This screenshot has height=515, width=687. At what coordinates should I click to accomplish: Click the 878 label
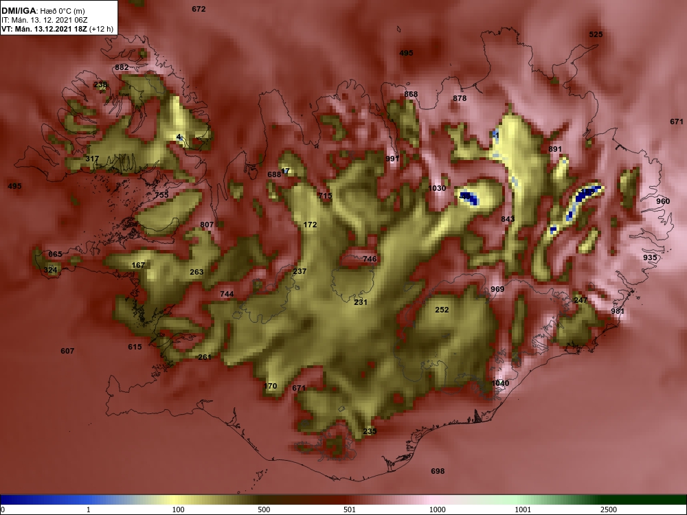pos(460,98)
